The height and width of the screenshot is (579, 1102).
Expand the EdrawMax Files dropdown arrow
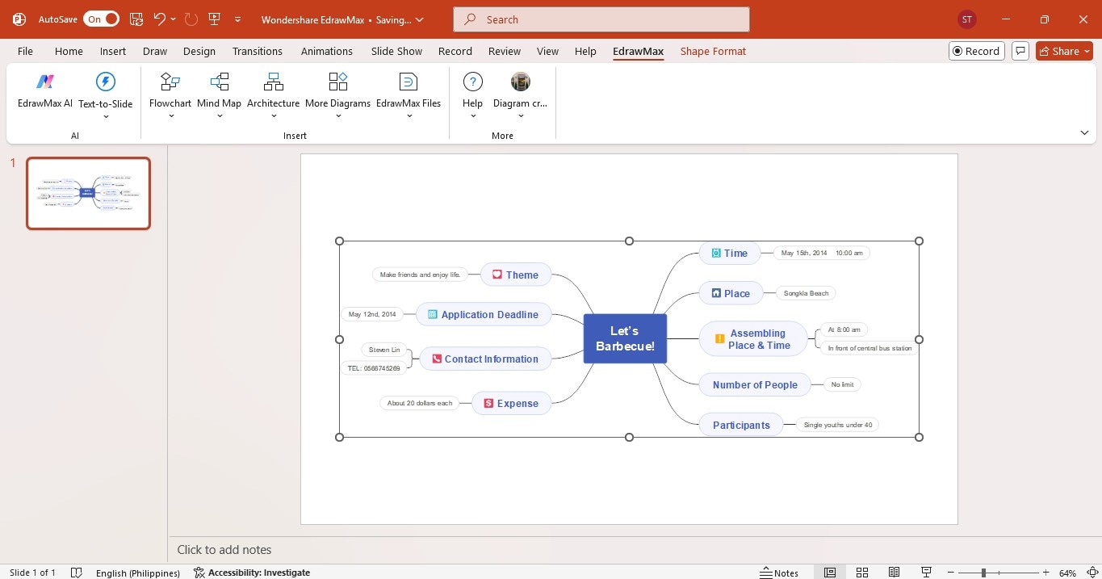pyautogui.click(x=409, y=115)
